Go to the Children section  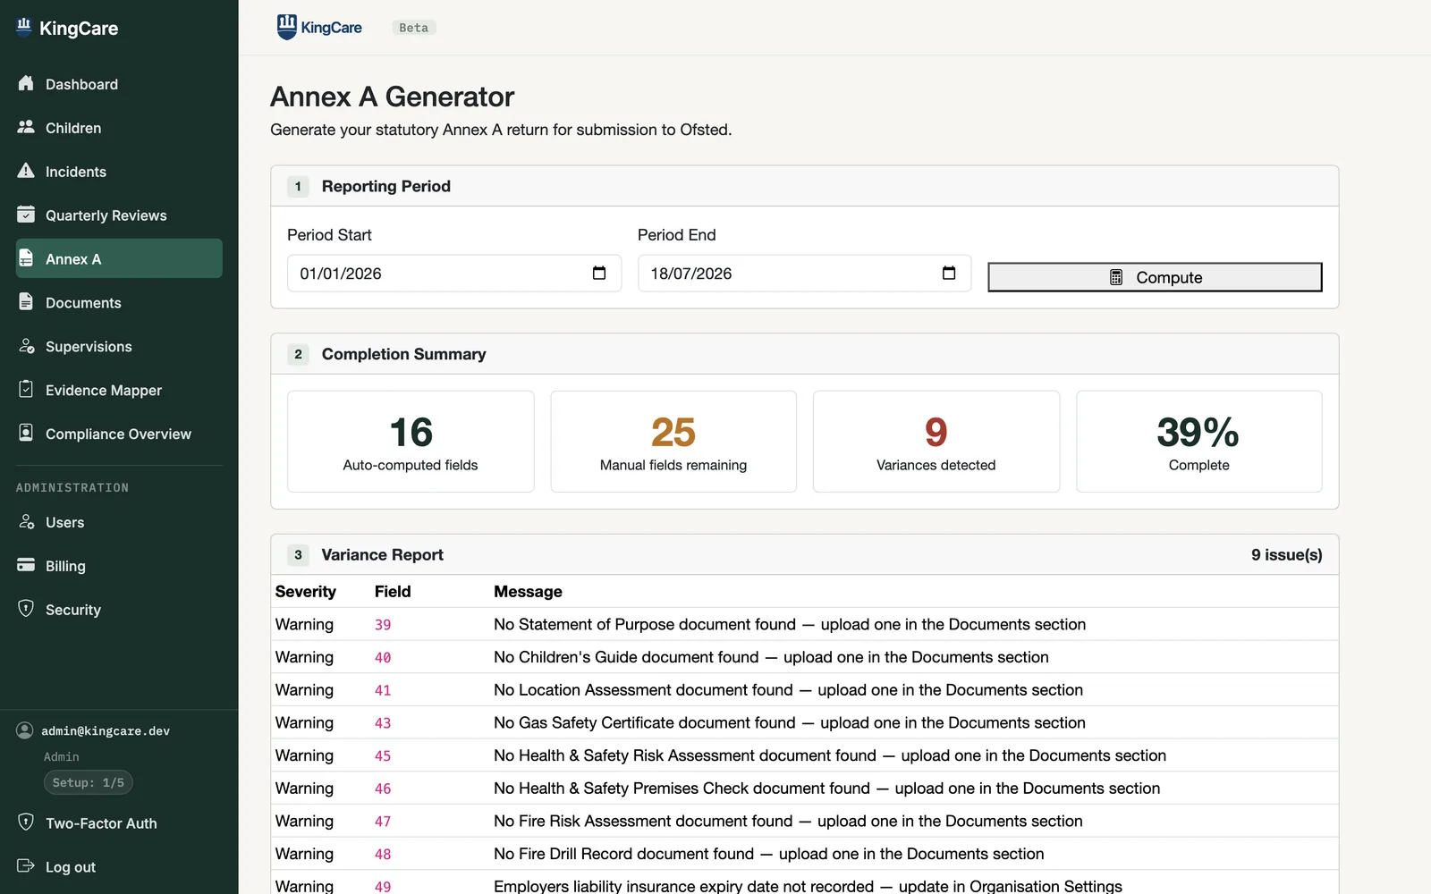(x=119, y=128)
